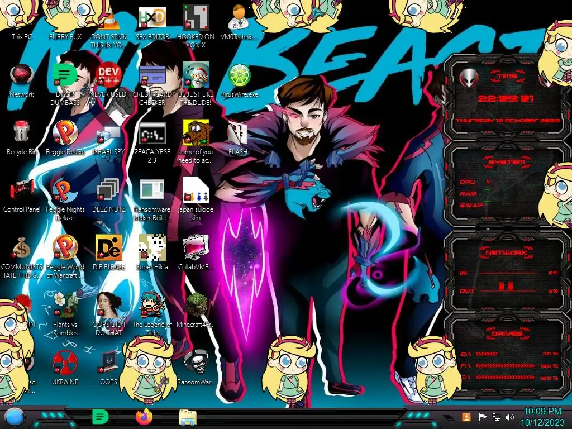572x429 pixels.
Task: Click the Thursday 12 October date text
Action: tap(507, 121)
